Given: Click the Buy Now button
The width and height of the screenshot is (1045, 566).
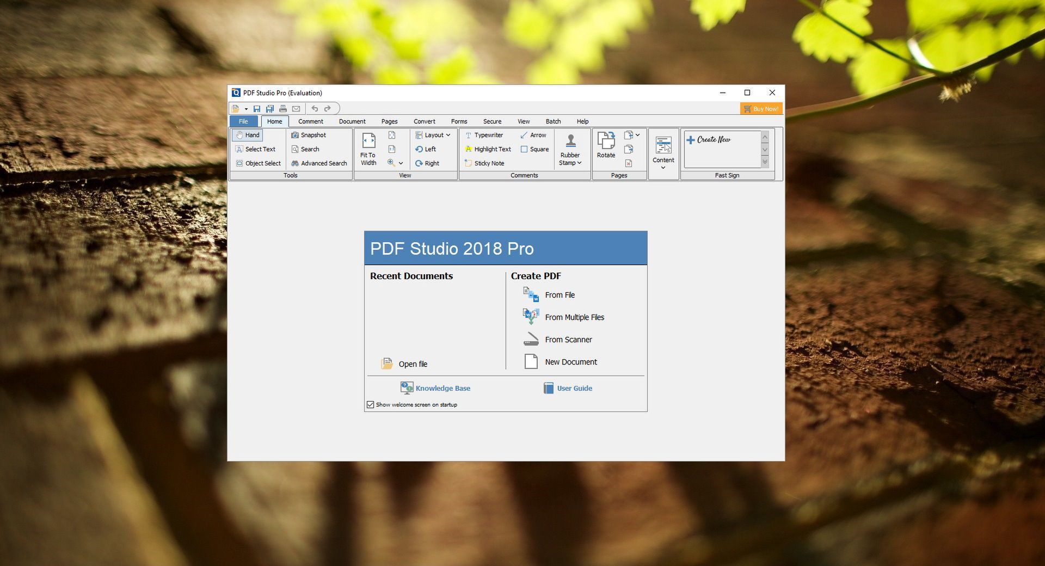Looking at the screenshot, I should [761, 108].
